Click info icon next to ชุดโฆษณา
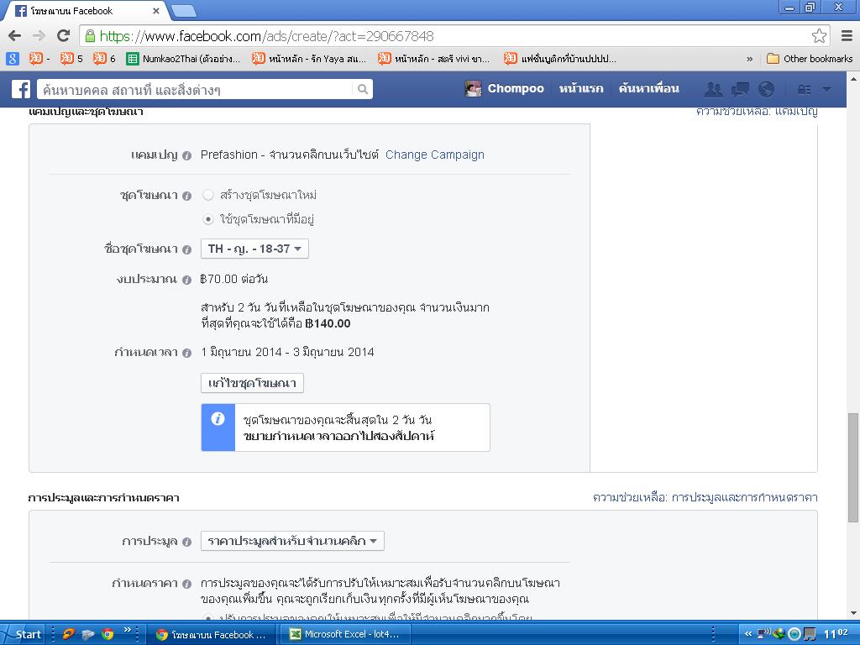The height and width of the screenshot is (645, 860). [186, 196]
